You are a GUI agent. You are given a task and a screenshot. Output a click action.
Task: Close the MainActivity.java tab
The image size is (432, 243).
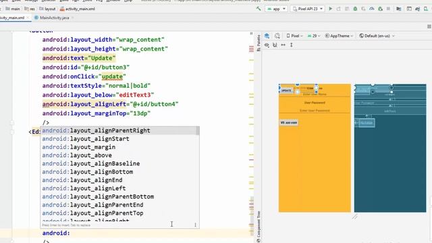coord(73,18)
